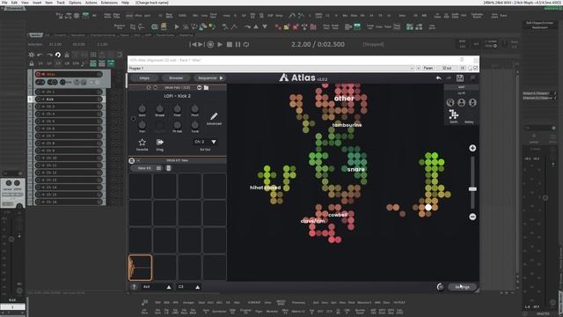Select the loaded kick drum pad
Screen dimensions: 563x317
(x=140, y=268)
